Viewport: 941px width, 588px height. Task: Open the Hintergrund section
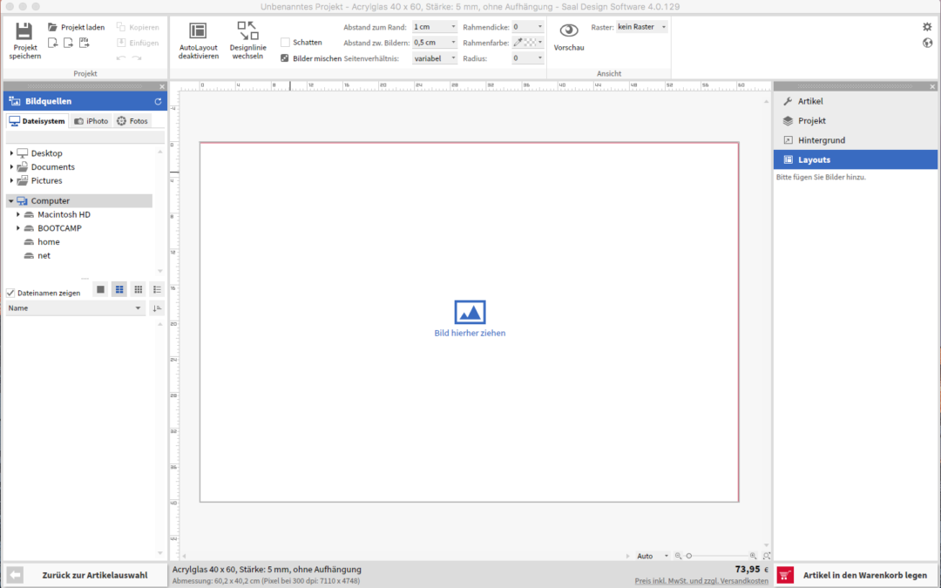coord(856,140)
